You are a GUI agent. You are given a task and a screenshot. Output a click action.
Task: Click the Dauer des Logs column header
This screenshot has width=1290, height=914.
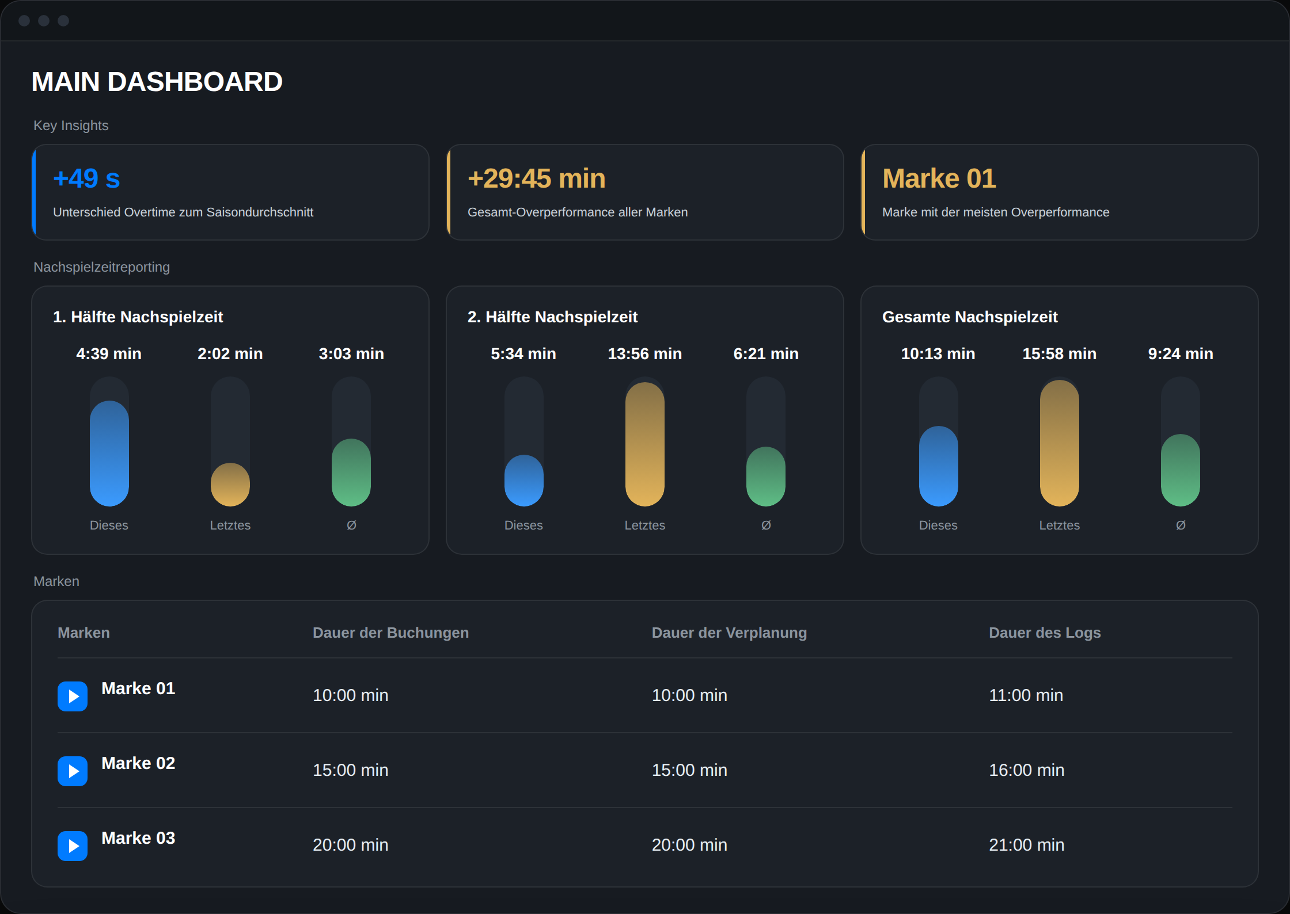point(1045,633)
